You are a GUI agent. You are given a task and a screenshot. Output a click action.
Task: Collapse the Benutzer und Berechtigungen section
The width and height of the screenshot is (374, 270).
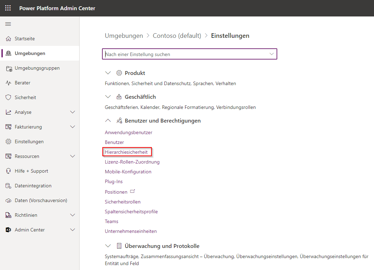[108, 121]
